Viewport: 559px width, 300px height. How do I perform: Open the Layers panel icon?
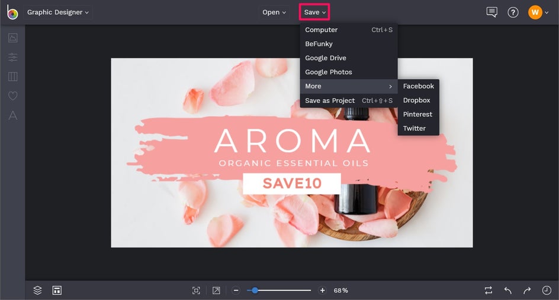(37, 291)
